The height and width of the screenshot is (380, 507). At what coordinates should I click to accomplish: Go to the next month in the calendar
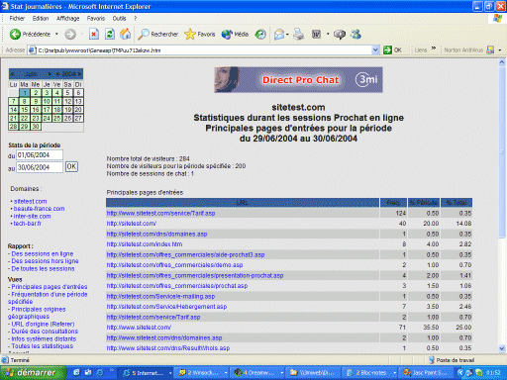[x=50, y=74]
